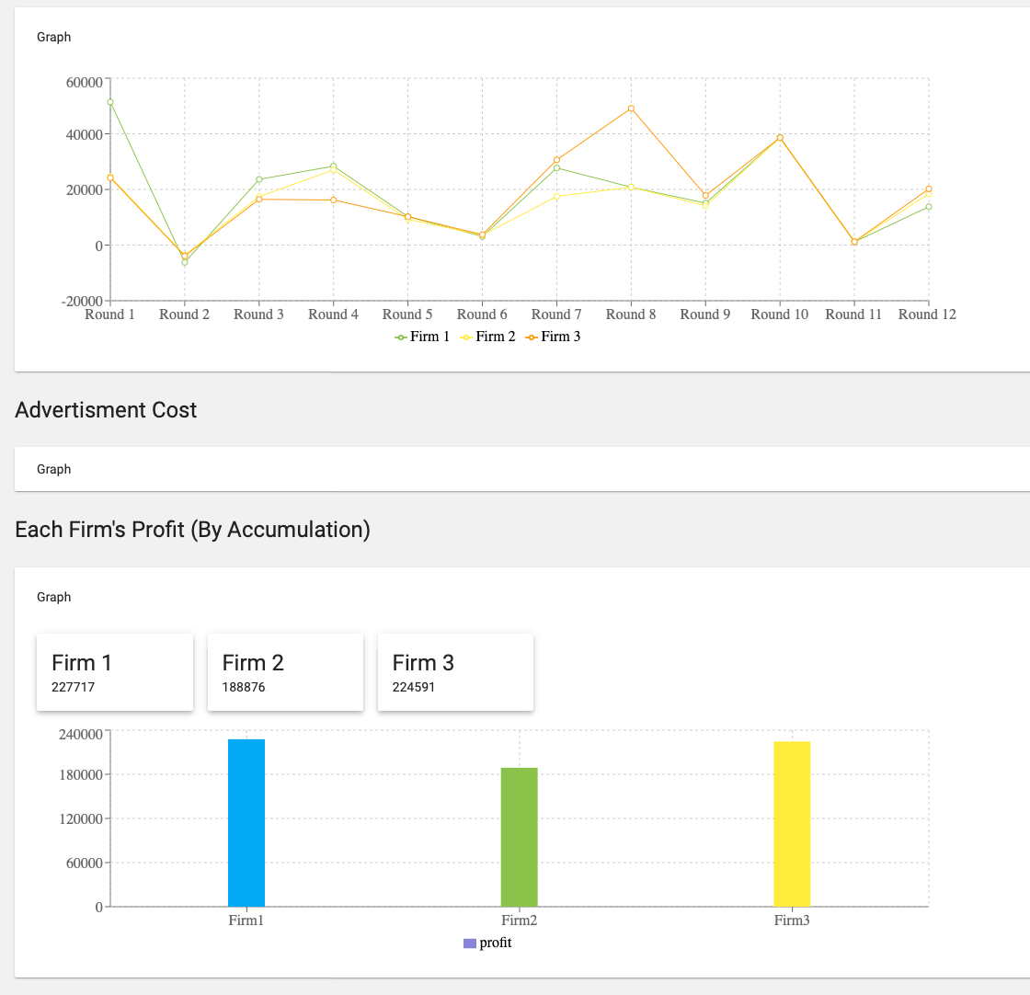Select the yellow Firm3 profit bar
1030x995 pixels.
pyautogui.click(x=792, y=824)
